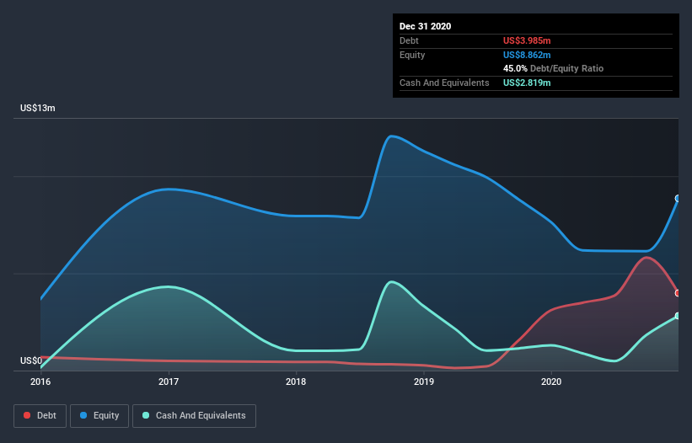Click the 2020 x-axis label
This screenshot has width=692, height=443.
tap(551, 382)
